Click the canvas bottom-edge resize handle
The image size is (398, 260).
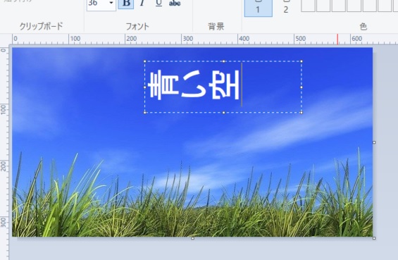(192, 238)
